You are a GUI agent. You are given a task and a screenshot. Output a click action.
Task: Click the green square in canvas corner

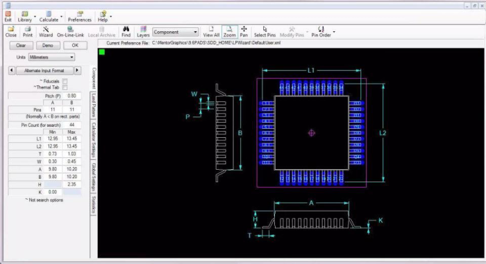click(x=101, y=52)
